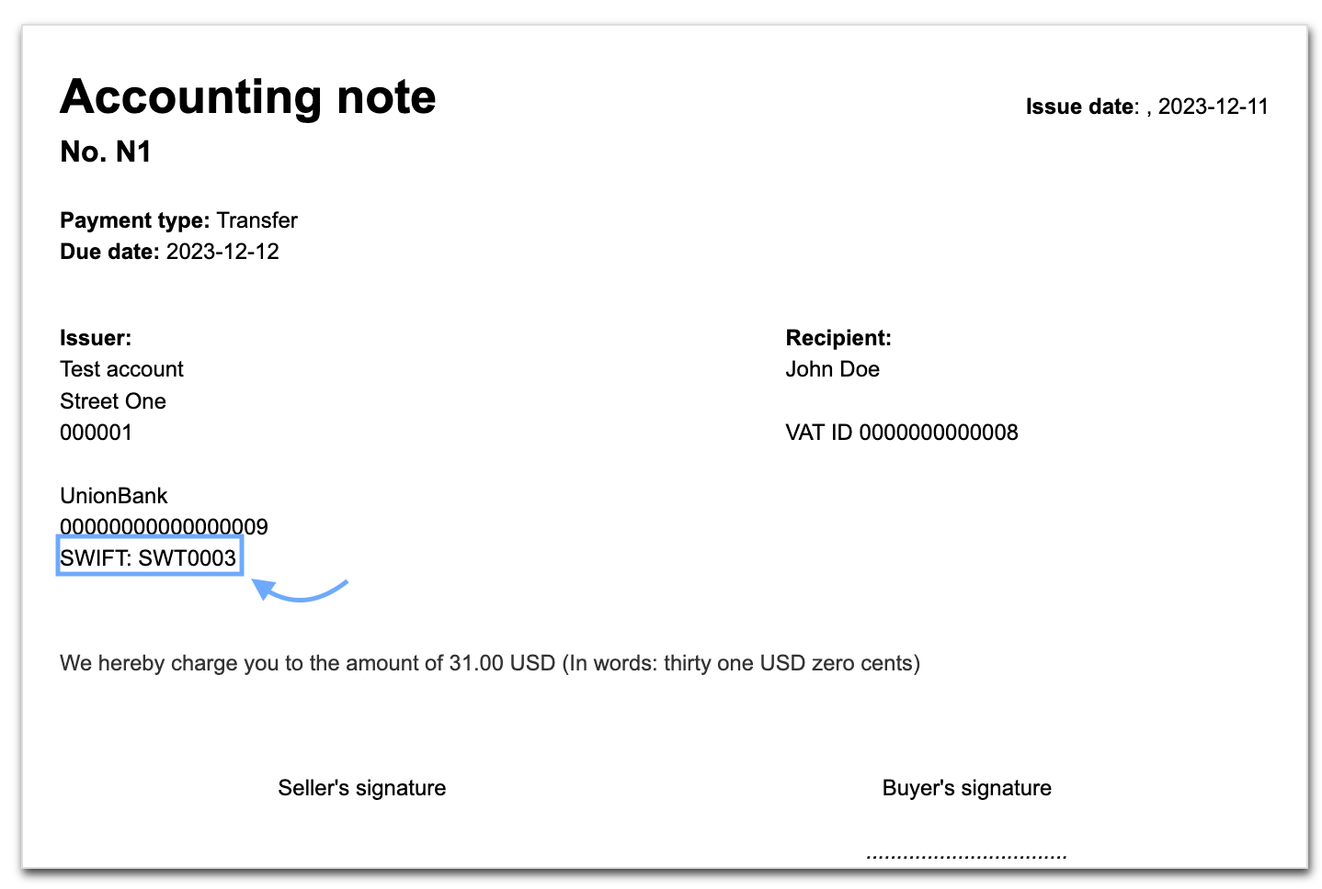Click the highlighted "SWIFT: SWT0003" box
The width and height of the screenshot is (1322, 889).
point(149,558)
